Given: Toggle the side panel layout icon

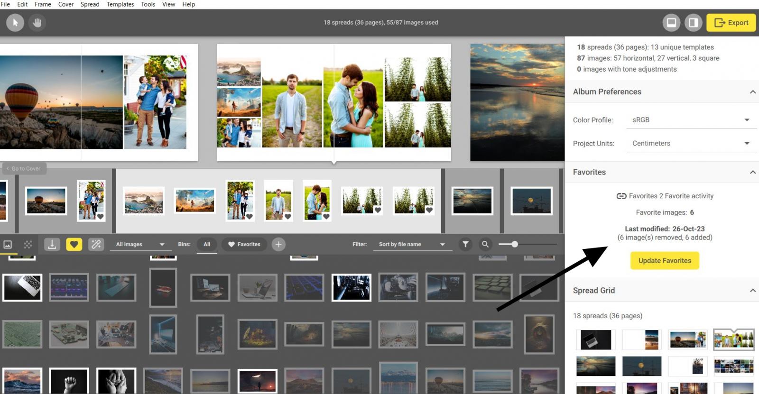Looking at the screenshot, I should (x=693, y=22).
